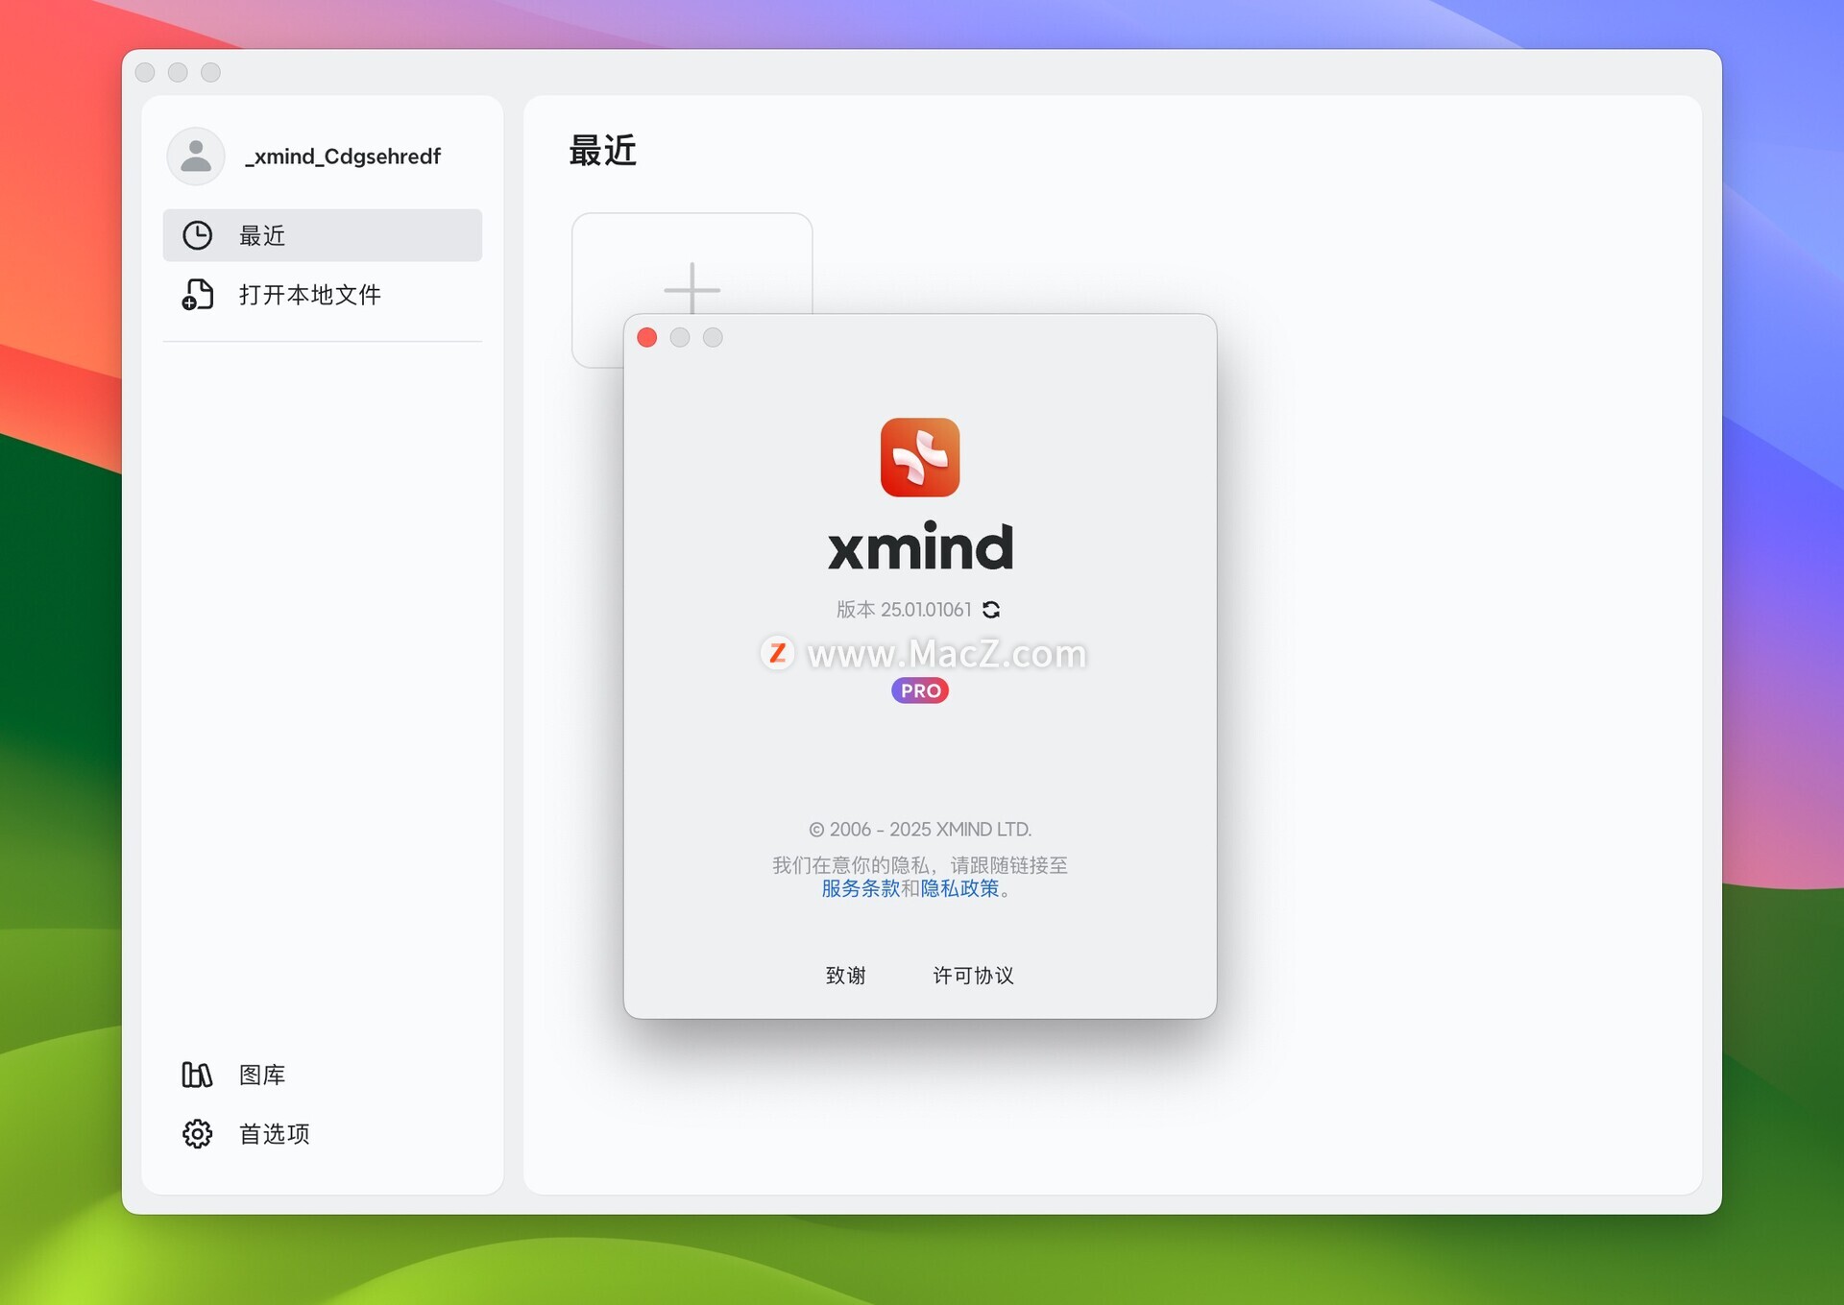Click the Xmind app logo in the about dialog
Image resolution: width=1844 pixels, height=1305 pixels.
pyautogui.click(x=920, y=457)
